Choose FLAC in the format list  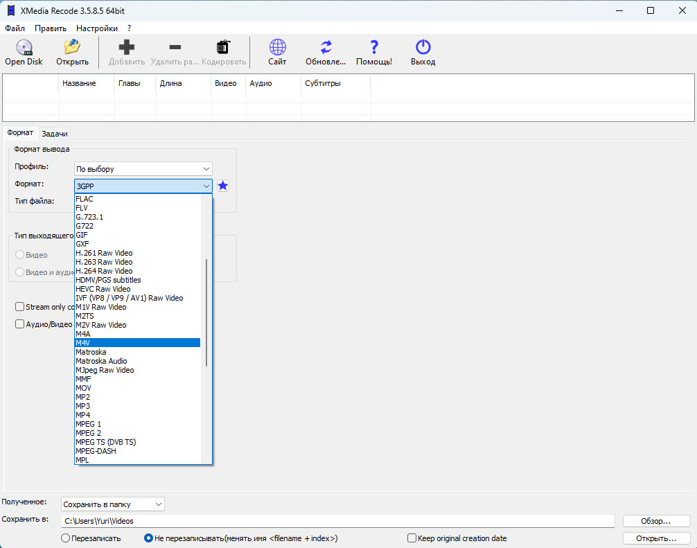[138, 199]
